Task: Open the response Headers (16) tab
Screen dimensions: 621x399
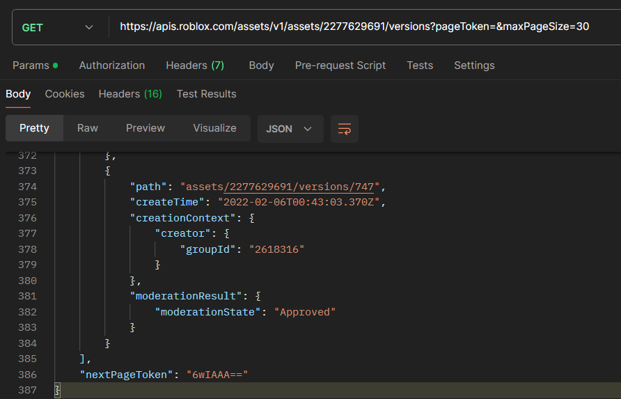Action: tap(130, 94)
